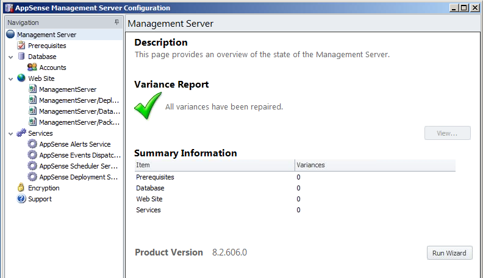The width and height of the screenshot is (483, 278).
Task: Click the product version 8.2.606.0
Action: point(229,252)
